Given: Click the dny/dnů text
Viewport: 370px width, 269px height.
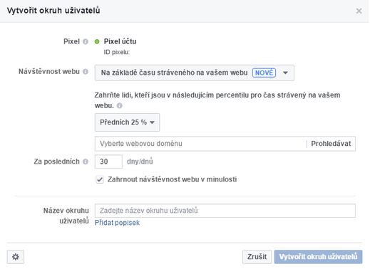Looking at the screenshot, I should (140, 162).
